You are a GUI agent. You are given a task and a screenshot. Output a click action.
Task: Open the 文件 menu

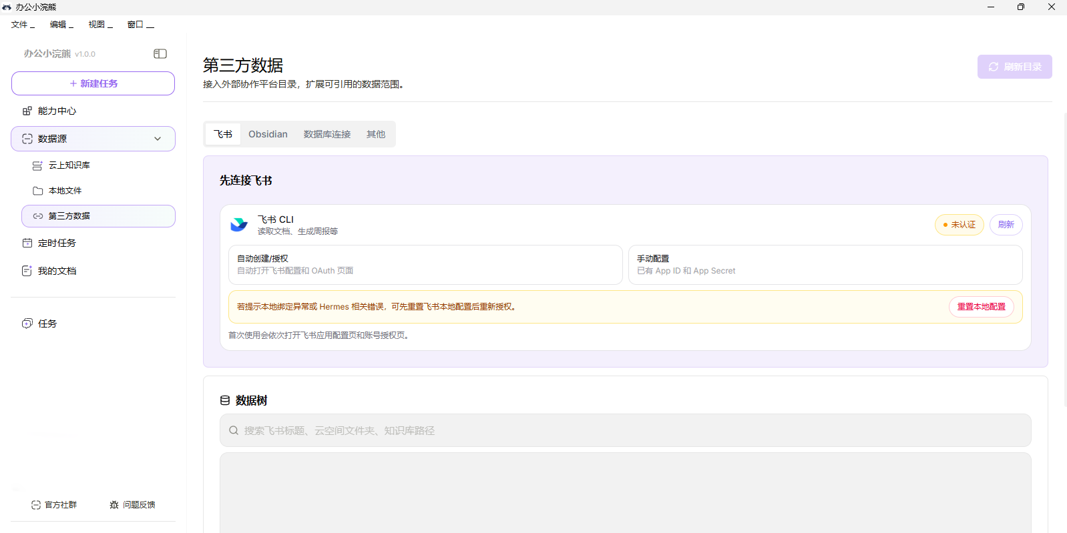coord(23,25)
